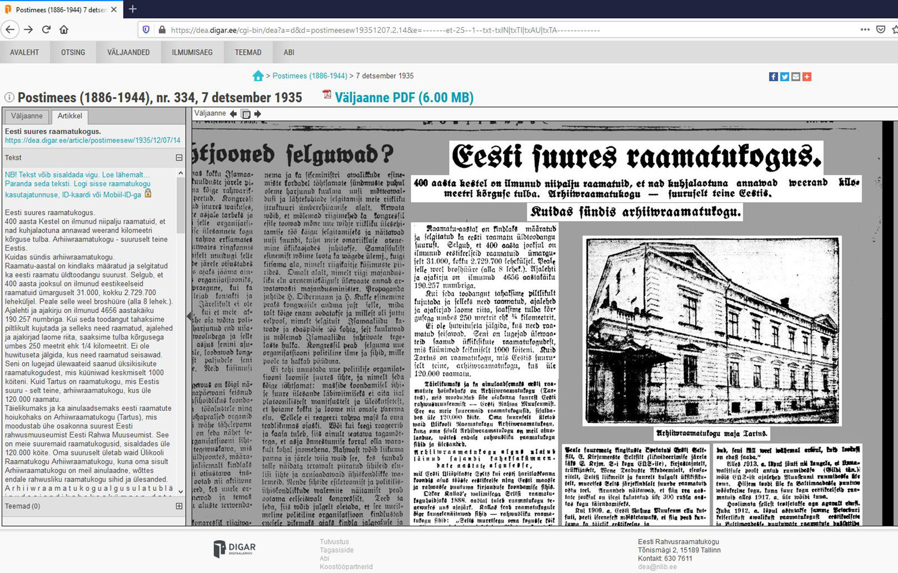
Task: Reload the page
Action: point(46,30)
